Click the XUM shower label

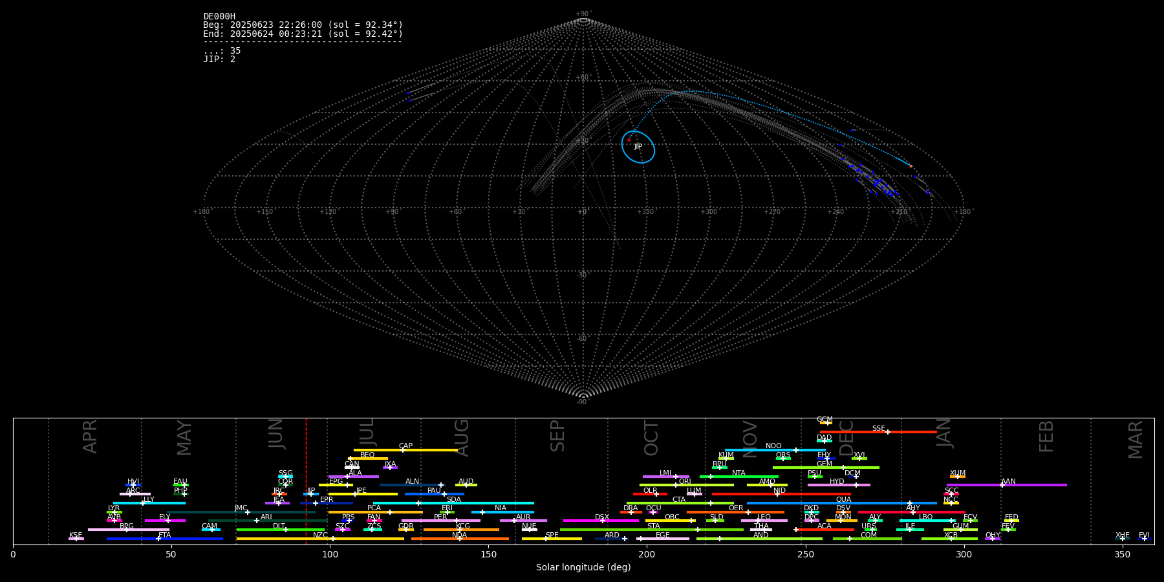pyautogui.click(x=958, y=473)
